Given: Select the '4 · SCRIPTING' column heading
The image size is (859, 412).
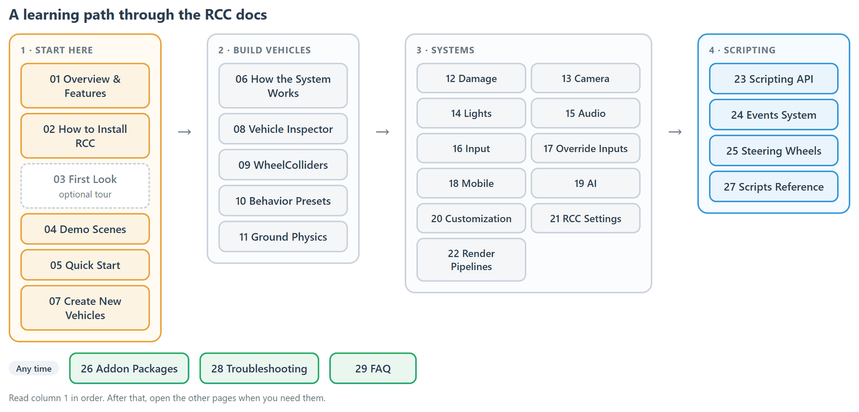Looking at the screenshot, I should [x=742, y=50].
